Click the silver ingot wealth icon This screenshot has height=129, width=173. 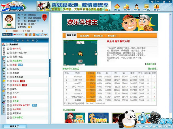29,24
